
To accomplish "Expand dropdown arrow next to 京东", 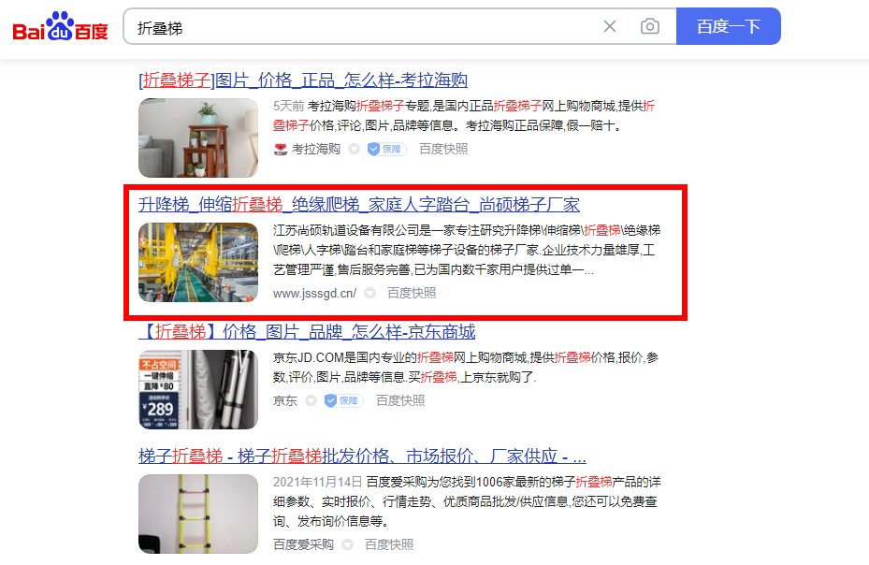I will point(311,400).
